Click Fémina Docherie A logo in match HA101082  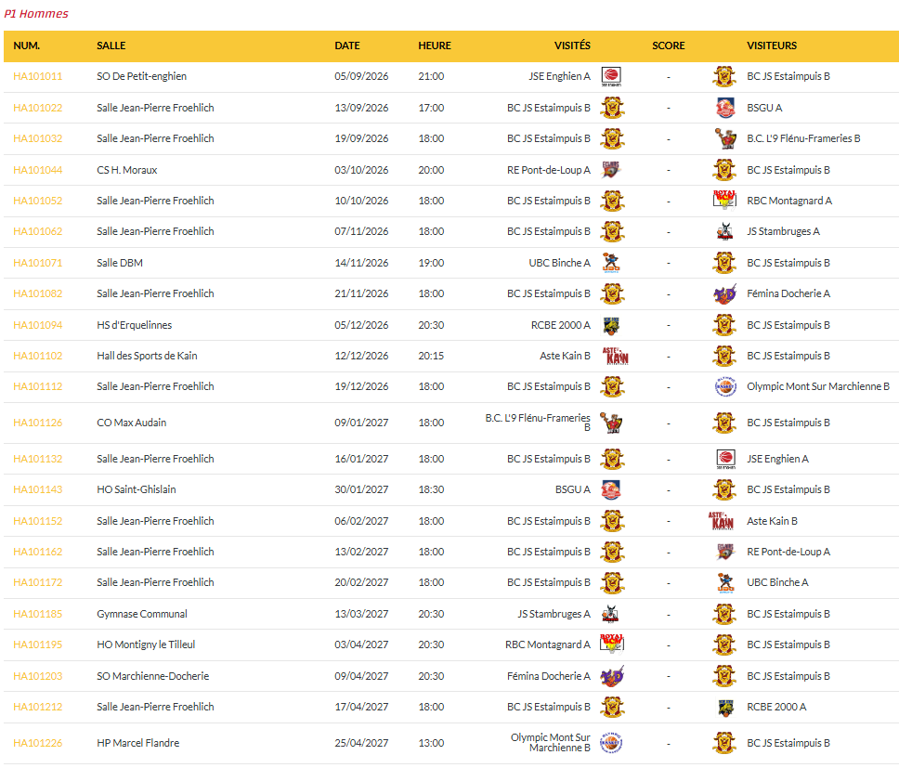click(724, 294)
